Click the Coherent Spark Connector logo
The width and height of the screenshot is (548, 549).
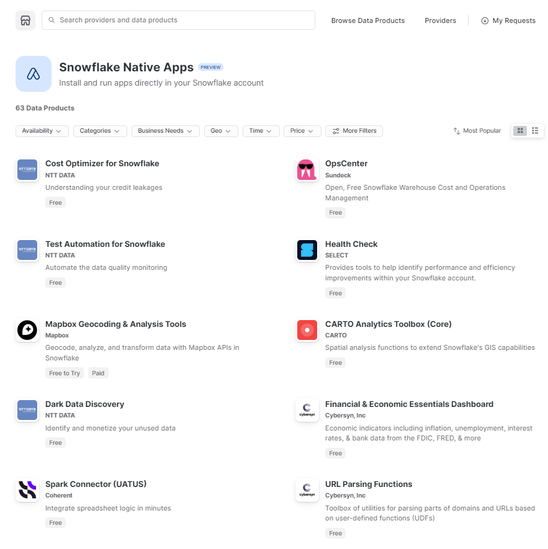point(27,490)
